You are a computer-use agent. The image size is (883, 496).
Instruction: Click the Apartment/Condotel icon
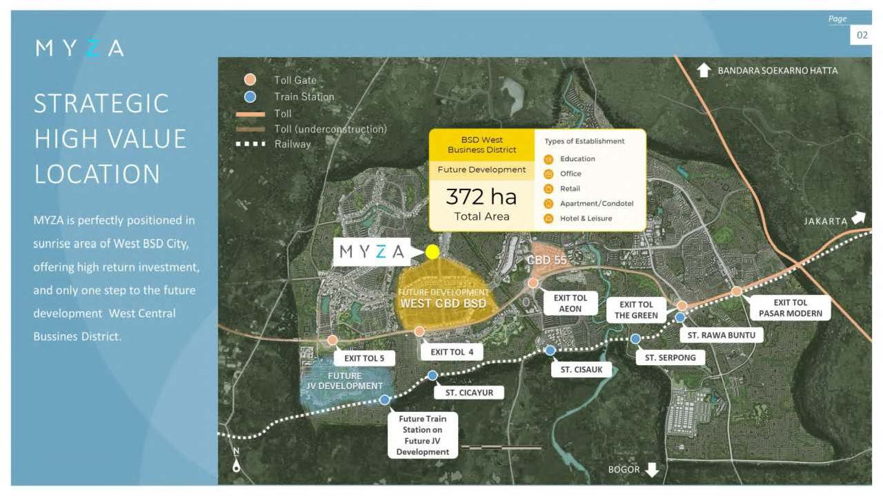[x=549, y=204]
